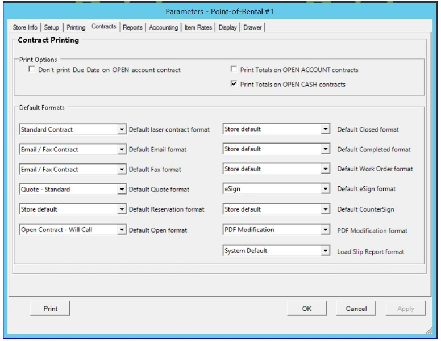
Task: Open Default laser contract format dropdown
Action: [122, 129]
